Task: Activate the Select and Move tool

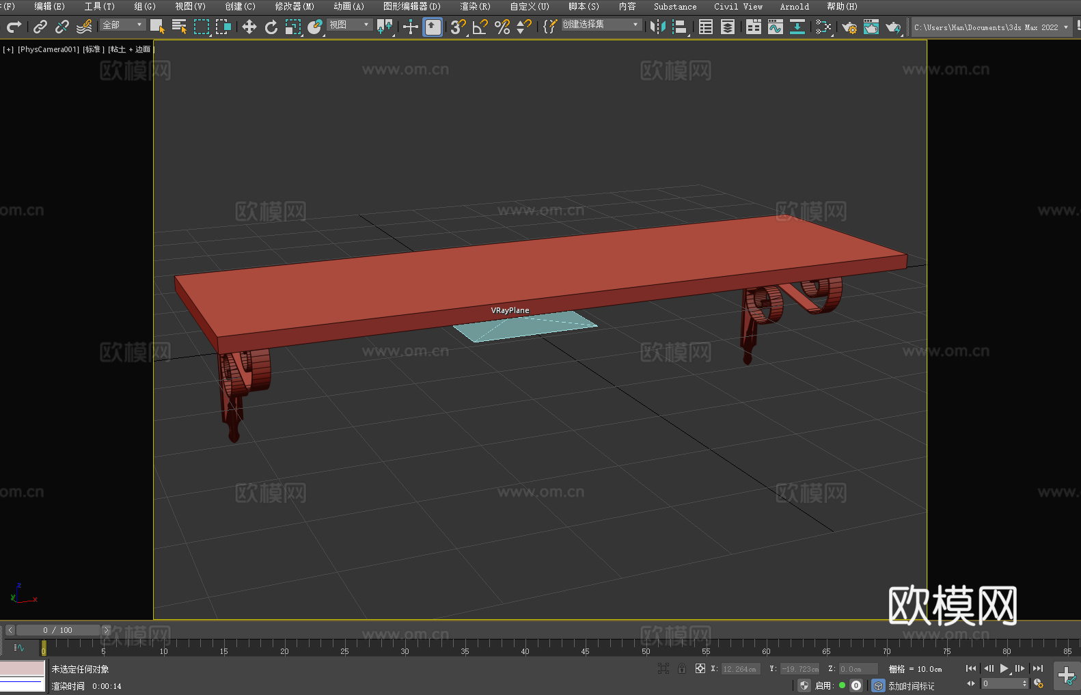Action: pyautogui.click(x=249, y=27)
